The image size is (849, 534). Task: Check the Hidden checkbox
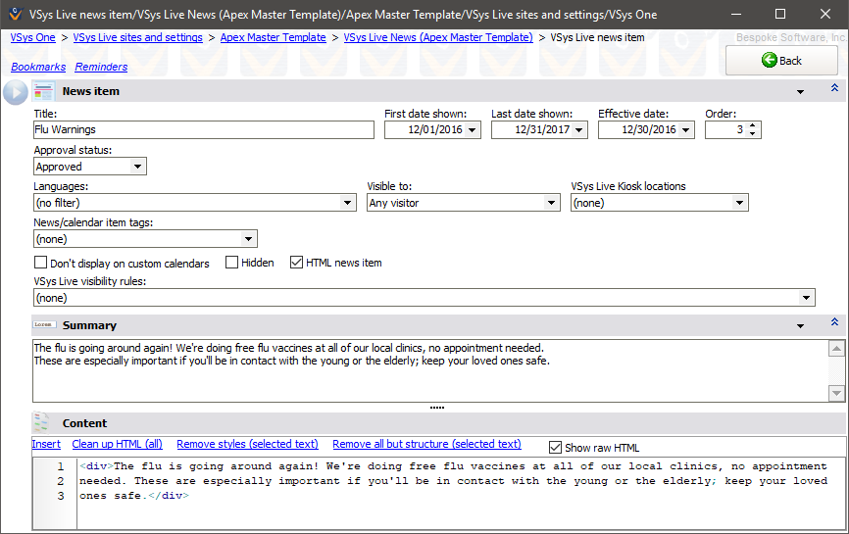pyautogui.click(x=232, y=263)
